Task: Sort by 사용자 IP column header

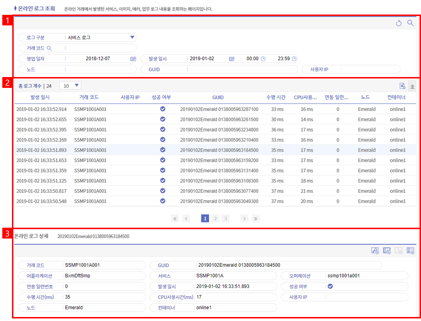Action: (x=130, y=97)
